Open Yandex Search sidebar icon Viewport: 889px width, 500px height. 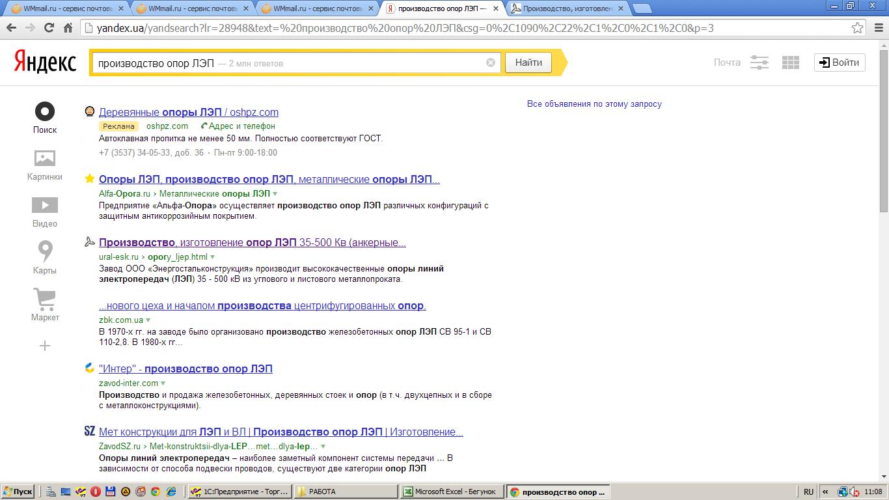(x=45, y=111)
